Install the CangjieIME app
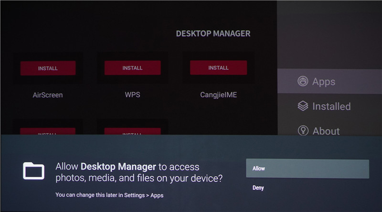Viewport: 382px width, 212px height. pos(219,67)
